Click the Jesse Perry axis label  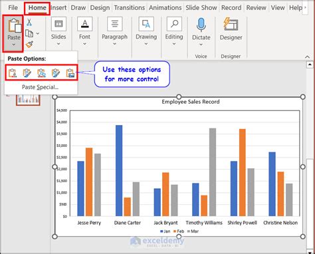(x=89, y=223)
